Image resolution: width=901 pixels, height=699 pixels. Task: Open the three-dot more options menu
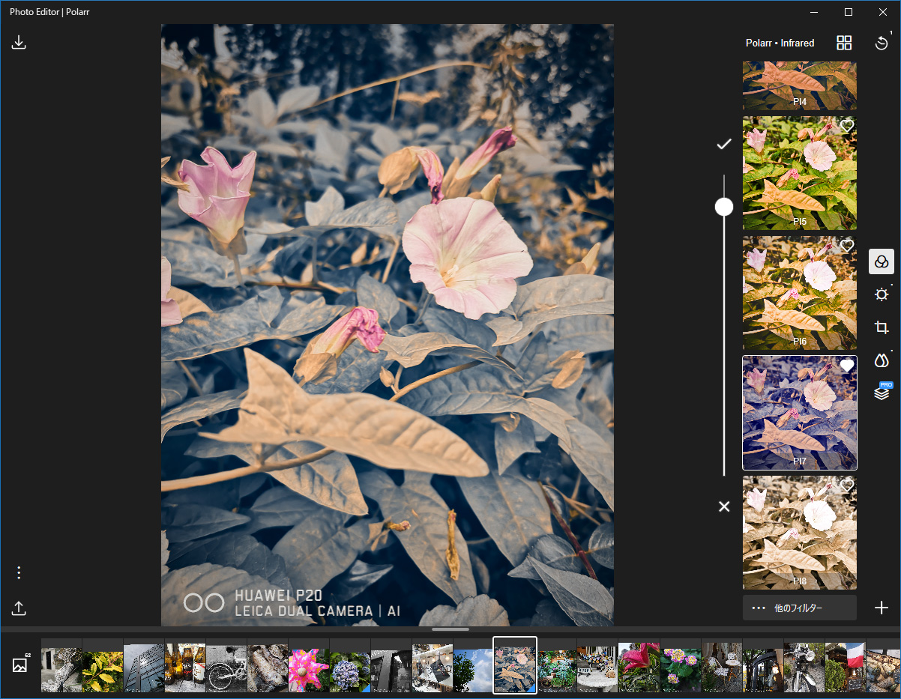[x=19, y=572]
